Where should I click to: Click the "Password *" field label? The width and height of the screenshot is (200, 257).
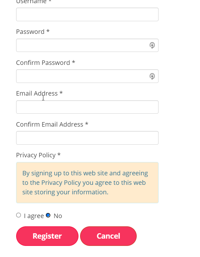click(x=33, y=32)
